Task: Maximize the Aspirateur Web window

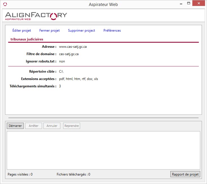Action: click(x=189, y=4)
